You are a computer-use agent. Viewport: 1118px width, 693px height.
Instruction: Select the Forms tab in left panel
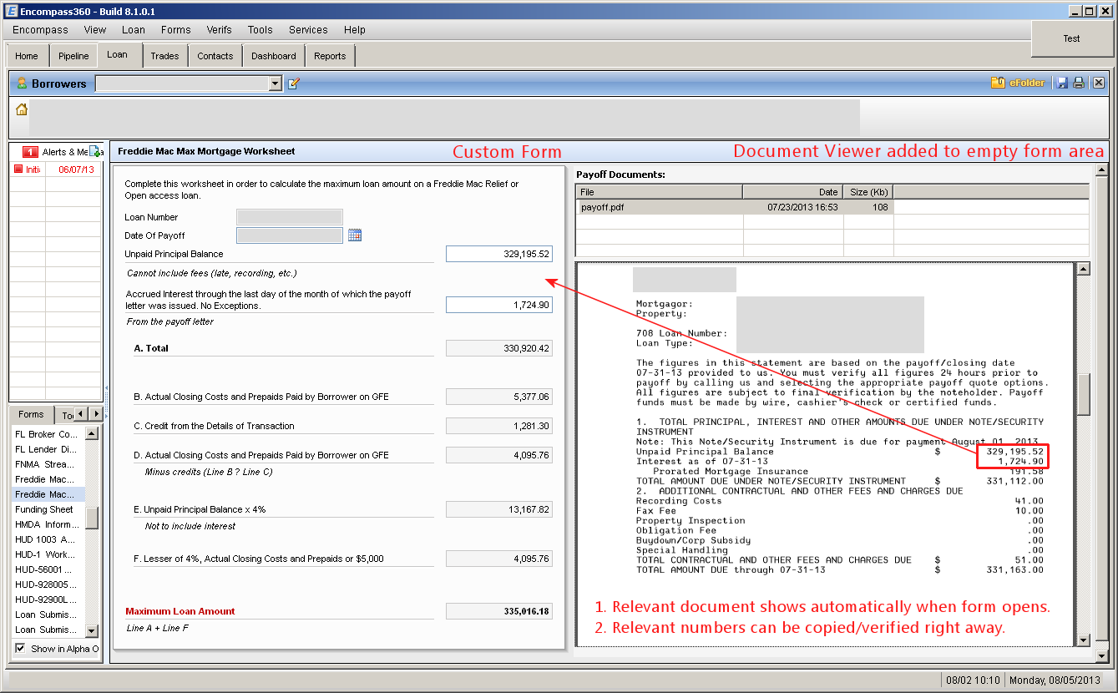tap(31, 414)
